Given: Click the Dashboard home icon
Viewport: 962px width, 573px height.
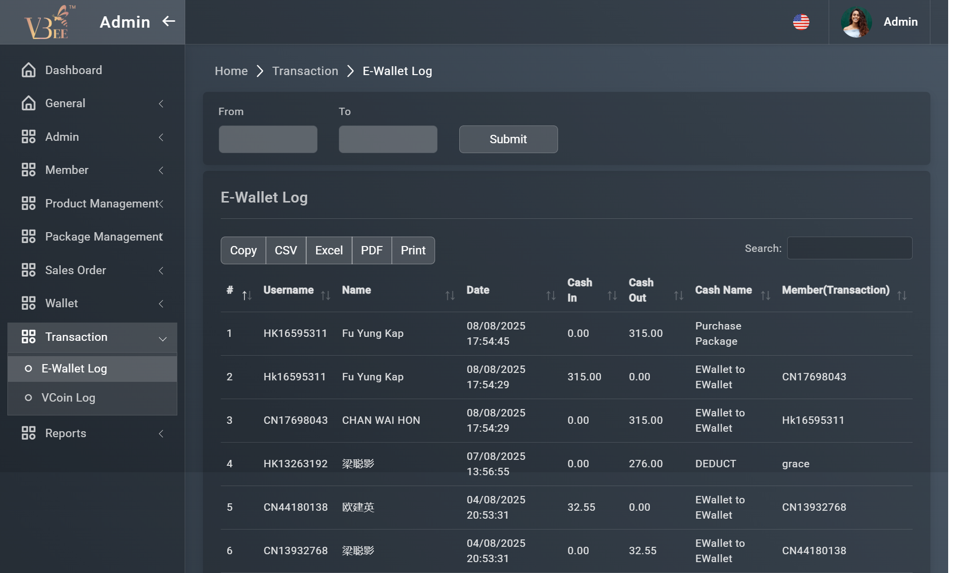Looking at the screenshot, I should pyautogui.click(x=29, y=70).
